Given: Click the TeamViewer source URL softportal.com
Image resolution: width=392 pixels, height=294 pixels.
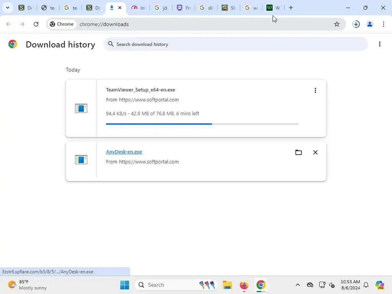Looking at the screenshot, I should point(149,100).
